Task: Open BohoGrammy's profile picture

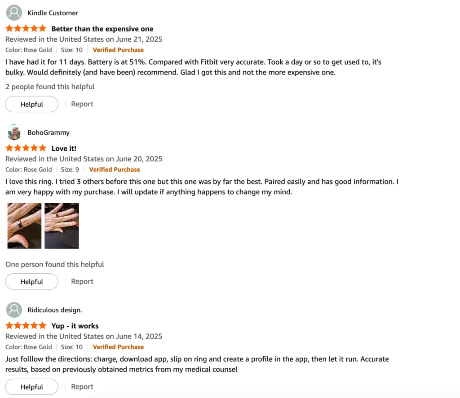Action: click(14, 132)
